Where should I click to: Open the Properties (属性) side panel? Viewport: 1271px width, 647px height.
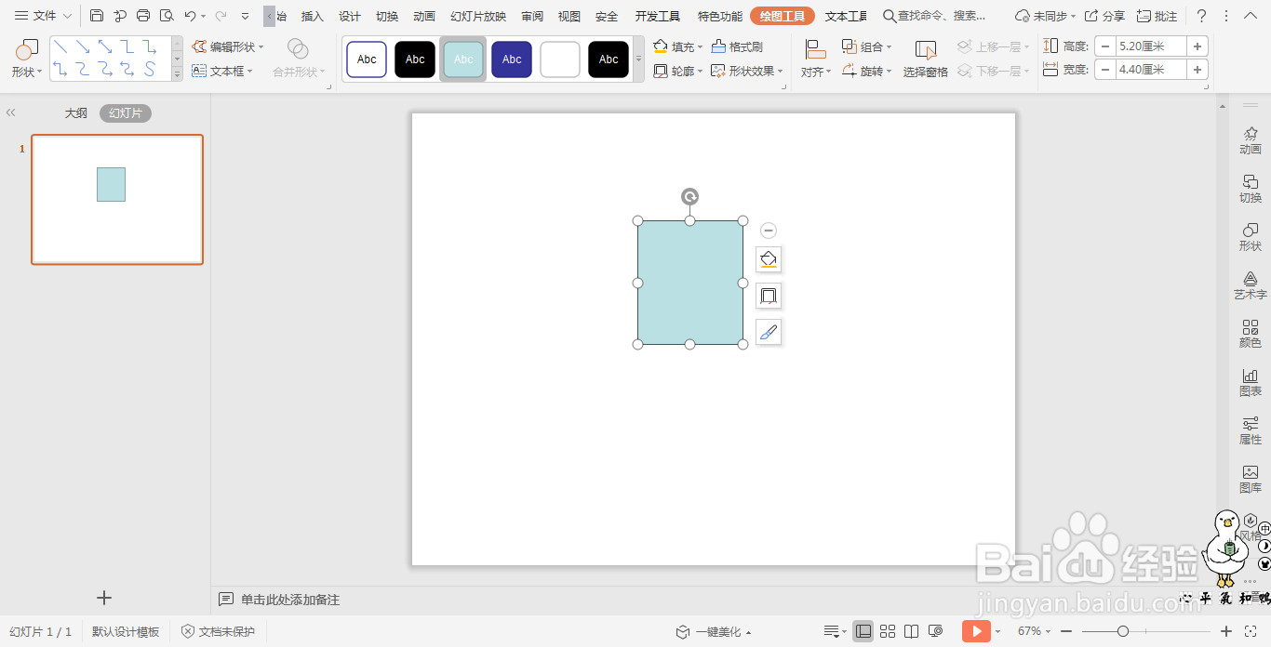pyautogui.click(x=1251, y=430)
